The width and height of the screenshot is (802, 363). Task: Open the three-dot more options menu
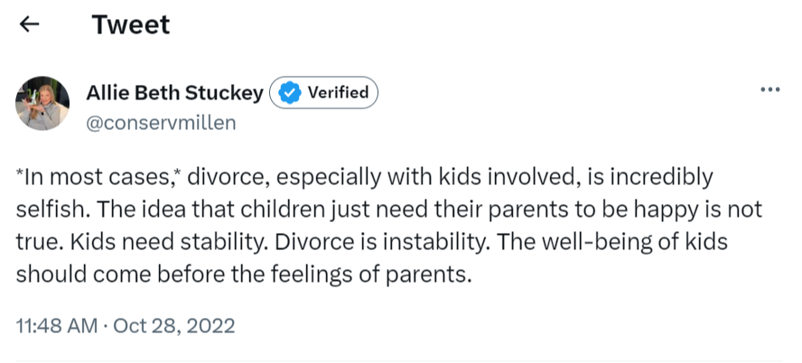point(770,90)
